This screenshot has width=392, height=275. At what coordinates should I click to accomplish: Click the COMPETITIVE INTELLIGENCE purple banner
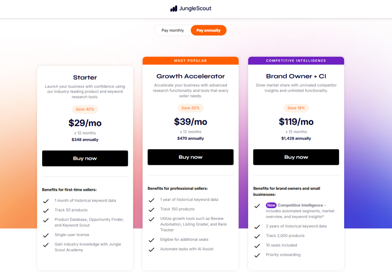(296, 61)
